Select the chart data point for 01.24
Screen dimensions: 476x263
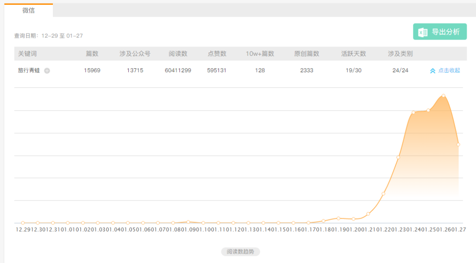tap(413, 113)
